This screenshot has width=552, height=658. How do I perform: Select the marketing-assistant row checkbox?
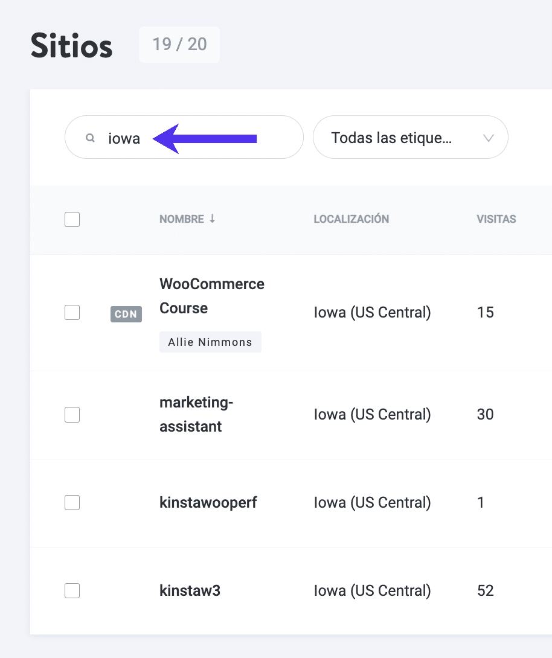[72, 415]
